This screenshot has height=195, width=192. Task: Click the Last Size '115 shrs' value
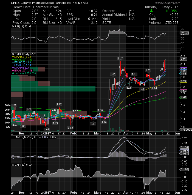[91, 19]
